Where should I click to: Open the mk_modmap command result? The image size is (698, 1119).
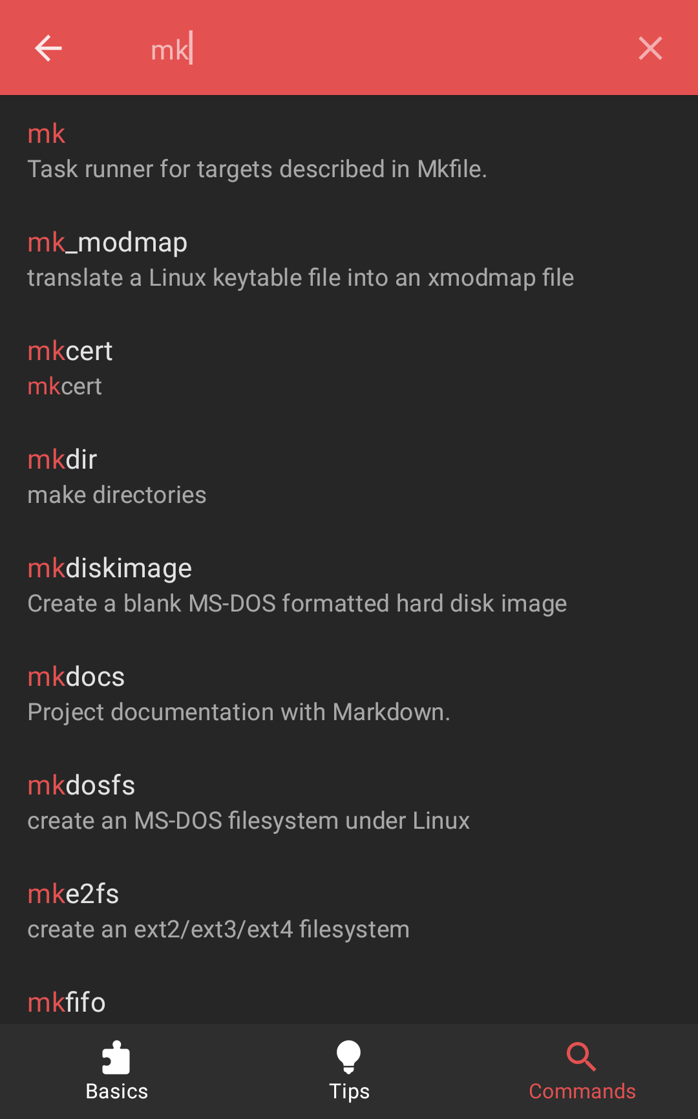pyautogui.click(x=107, y=243)
